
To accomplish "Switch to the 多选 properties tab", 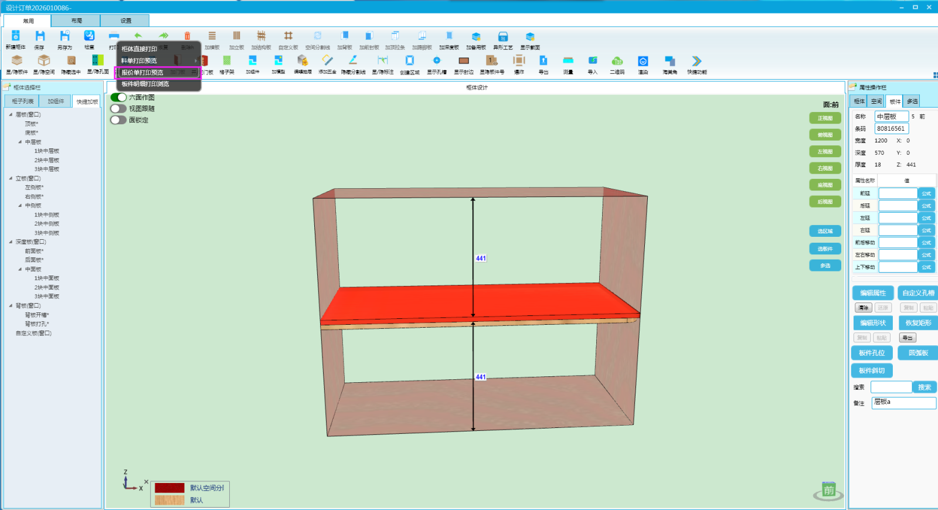I will point(912,101).
